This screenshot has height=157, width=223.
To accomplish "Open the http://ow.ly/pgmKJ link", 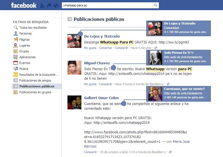I will (x=174, y=42).
